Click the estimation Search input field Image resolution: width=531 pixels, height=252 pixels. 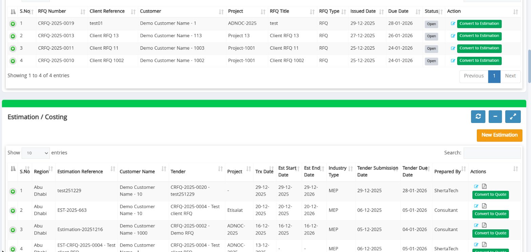(492, 153)
